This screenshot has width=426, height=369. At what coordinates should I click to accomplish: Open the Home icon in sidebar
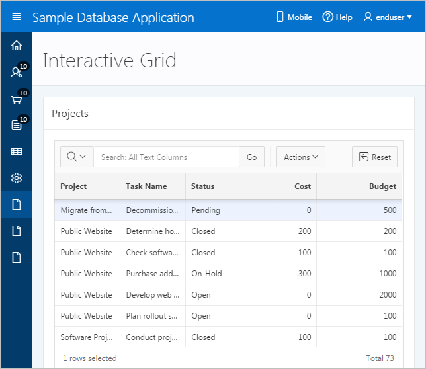click(17, 46)
